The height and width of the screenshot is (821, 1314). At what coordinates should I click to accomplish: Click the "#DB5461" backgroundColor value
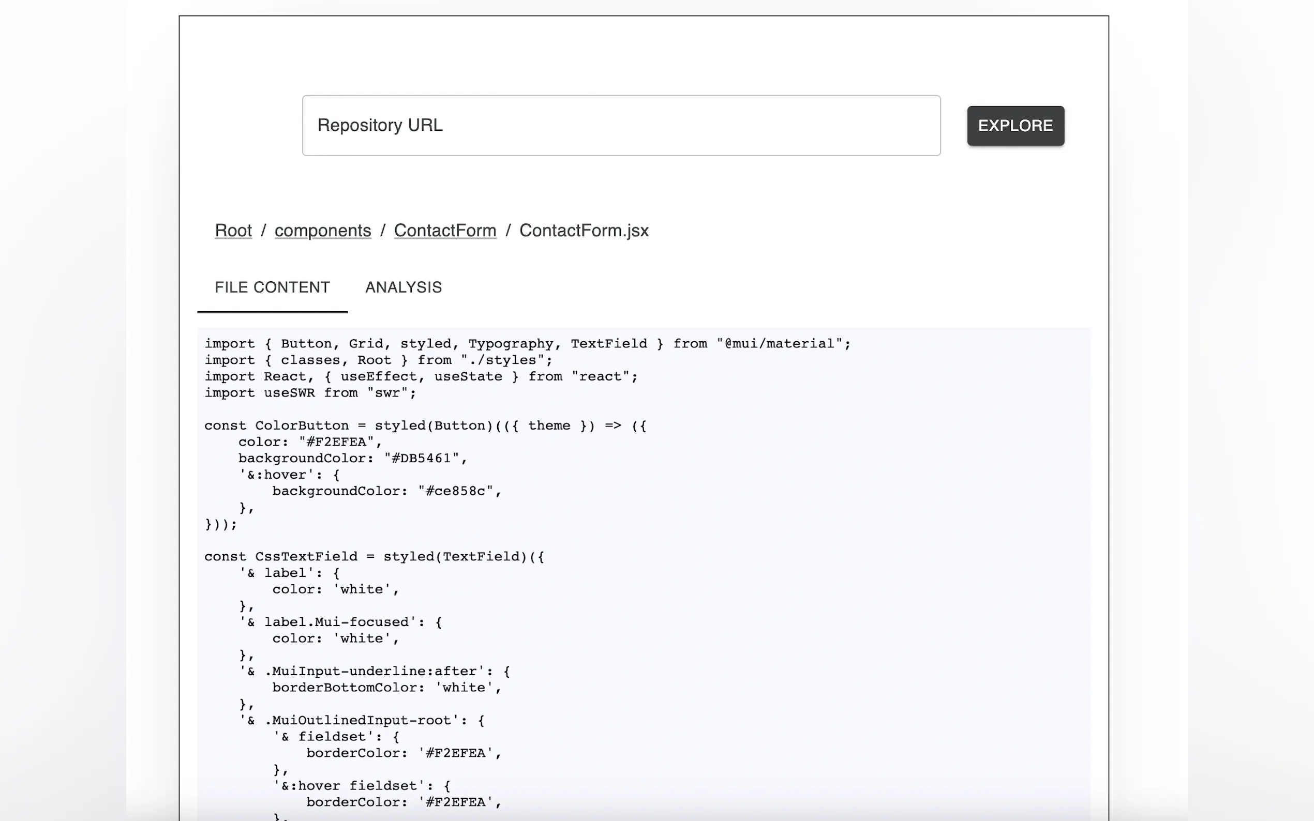tap(422, 458)
